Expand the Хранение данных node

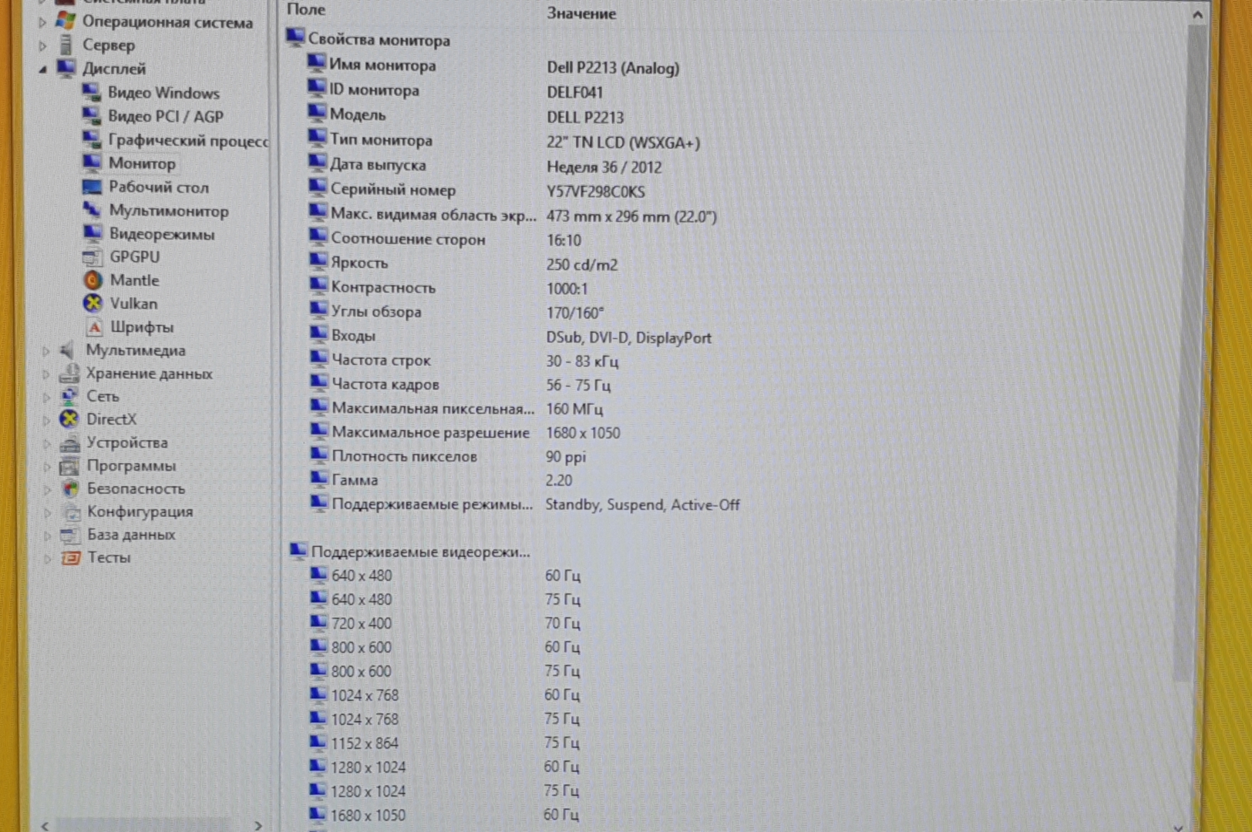tap(45, 374)
